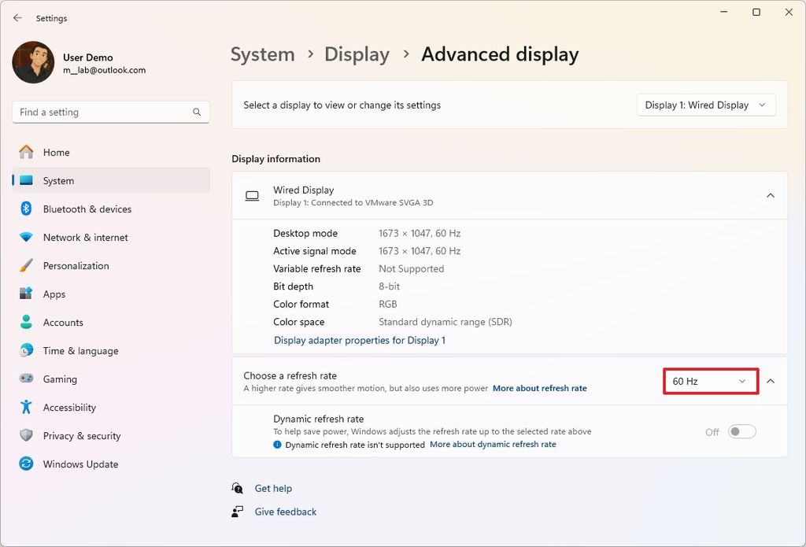Click the Accessibility figure icon
806x547 pixels.
coord(26,407)
